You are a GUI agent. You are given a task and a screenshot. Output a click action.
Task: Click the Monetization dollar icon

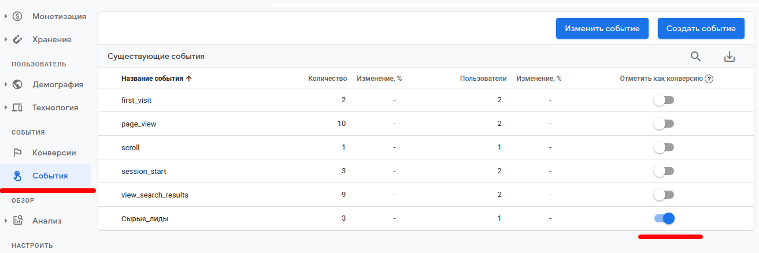click(17, 16)
